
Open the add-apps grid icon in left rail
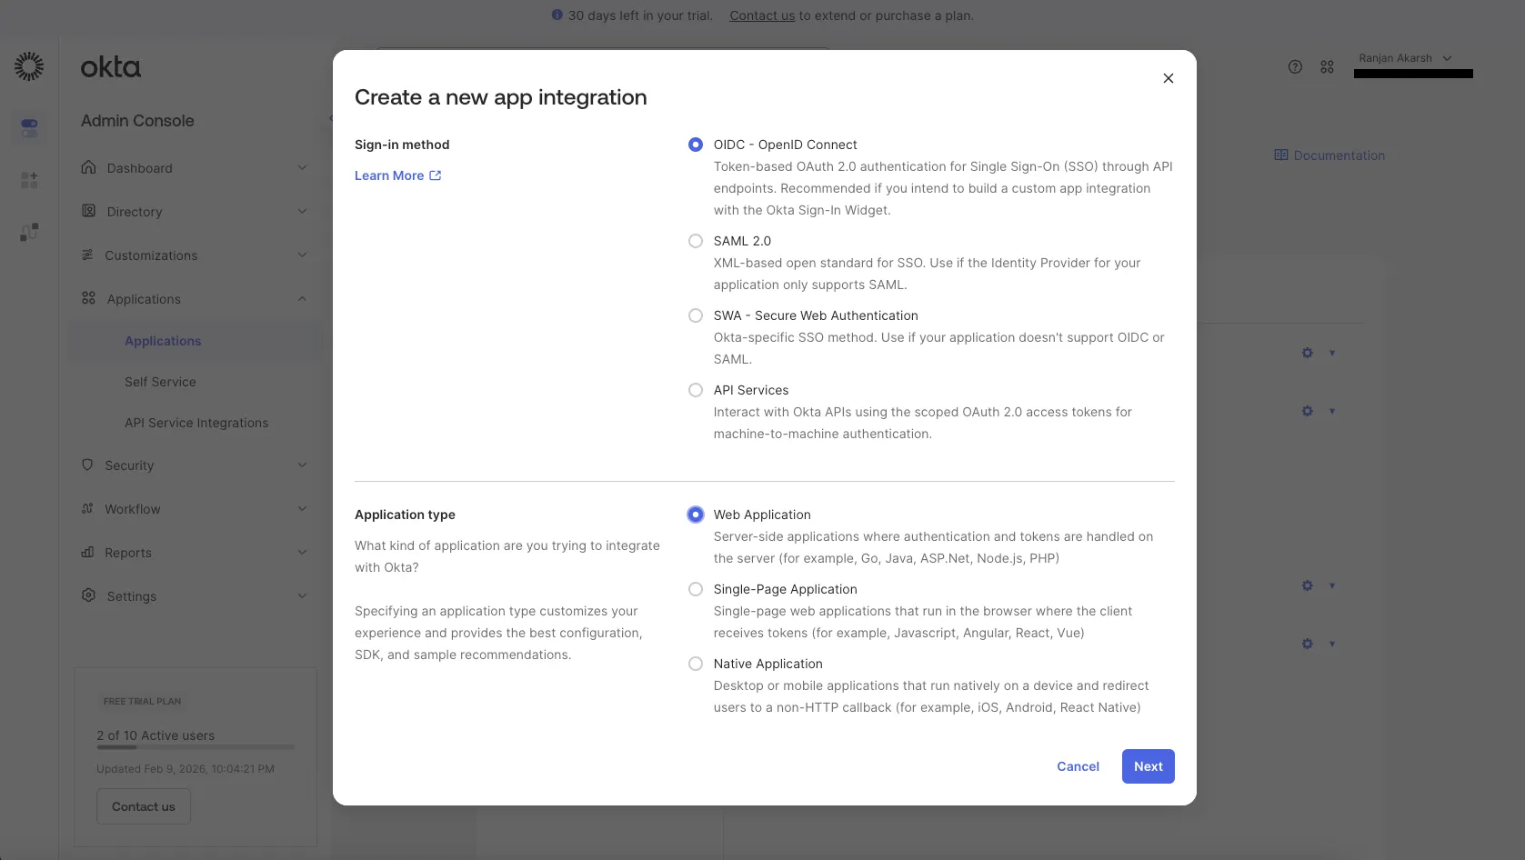click(29, 180)
